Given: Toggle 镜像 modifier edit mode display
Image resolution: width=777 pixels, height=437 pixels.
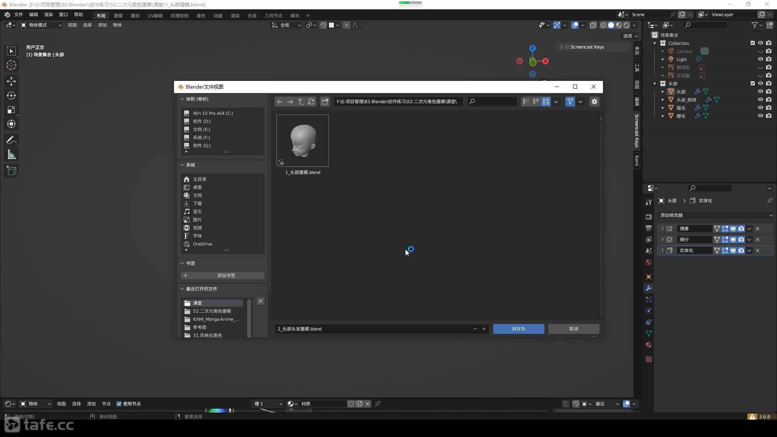Looking at the screenshot, I should (x=725, y=229).
